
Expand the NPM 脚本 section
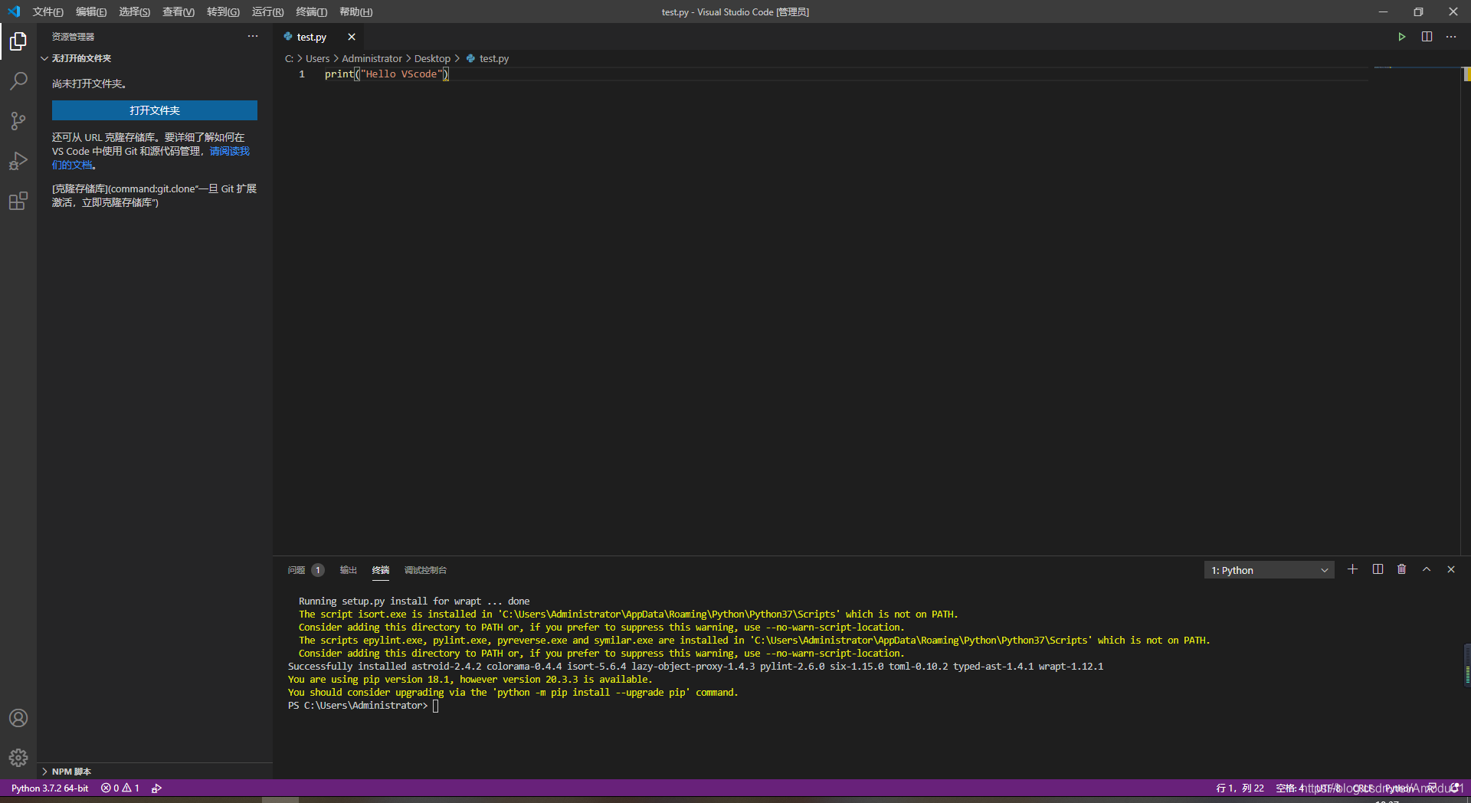pos(69,772)
